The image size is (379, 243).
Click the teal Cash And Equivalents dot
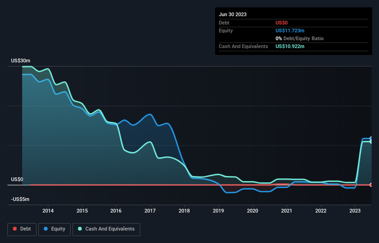point(80,229)
